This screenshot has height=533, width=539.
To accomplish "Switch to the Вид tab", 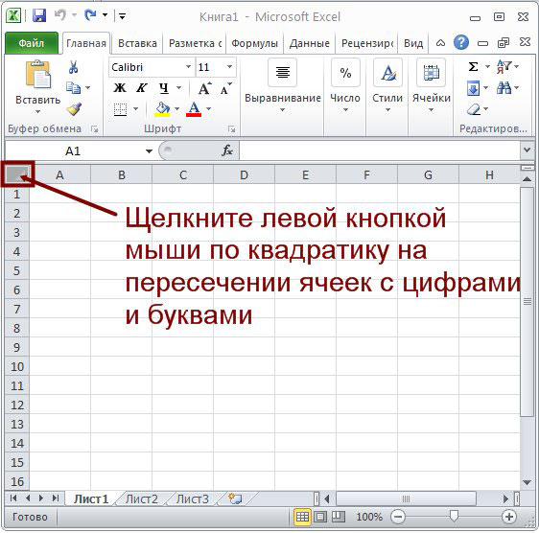I will coord(413,43).
